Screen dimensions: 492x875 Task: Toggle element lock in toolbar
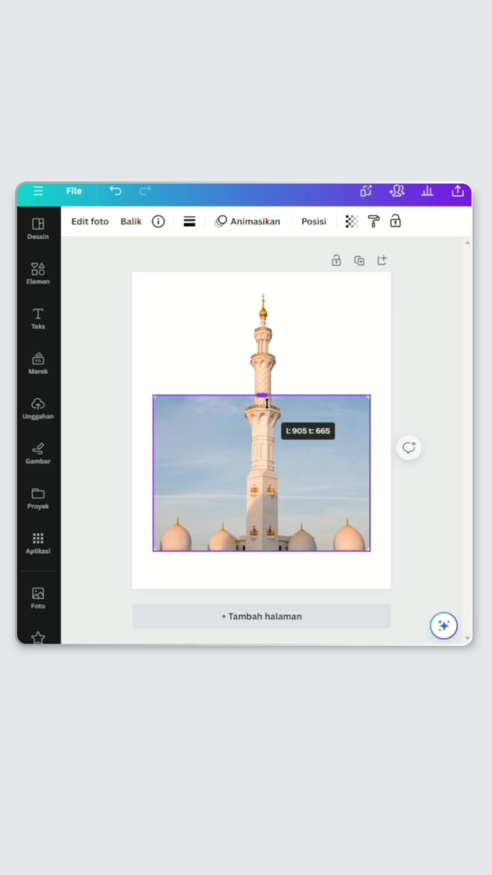coord(395,221)
